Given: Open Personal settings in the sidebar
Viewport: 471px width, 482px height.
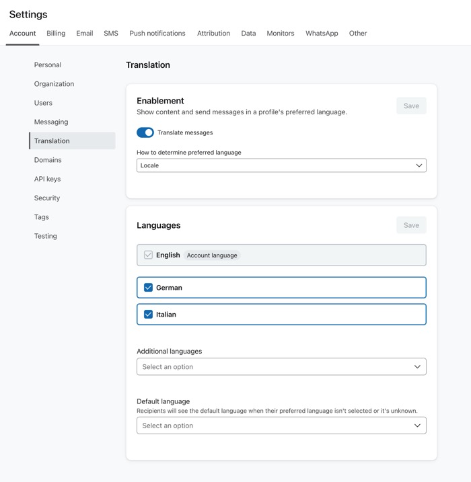Looking at the screenshot, I should click(x=48, y=65).
